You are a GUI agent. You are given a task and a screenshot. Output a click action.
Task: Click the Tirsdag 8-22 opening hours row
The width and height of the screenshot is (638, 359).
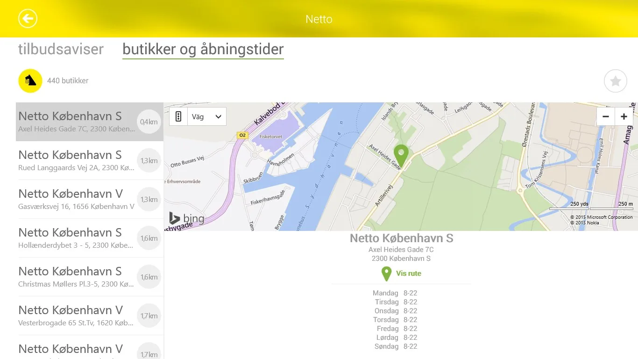click(x=396, y=302)
